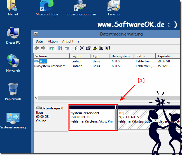Click the Delete X toolbar icon
The height and width of the screenshot is (155, 182).
tap(82, 48)
